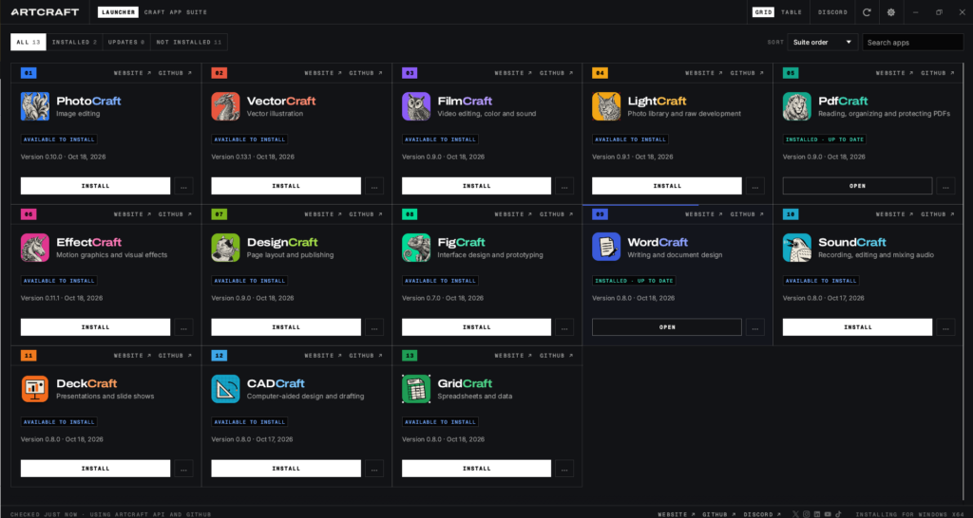
Task: Click the WordCraft document app icon
Action: point(606,248)
